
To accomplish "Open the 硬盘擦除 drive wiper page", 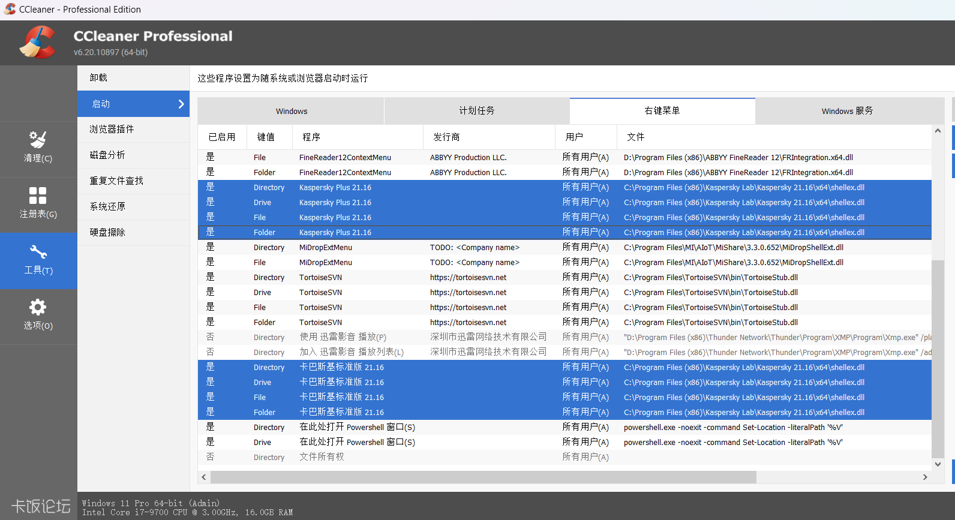I will point(133,233).
